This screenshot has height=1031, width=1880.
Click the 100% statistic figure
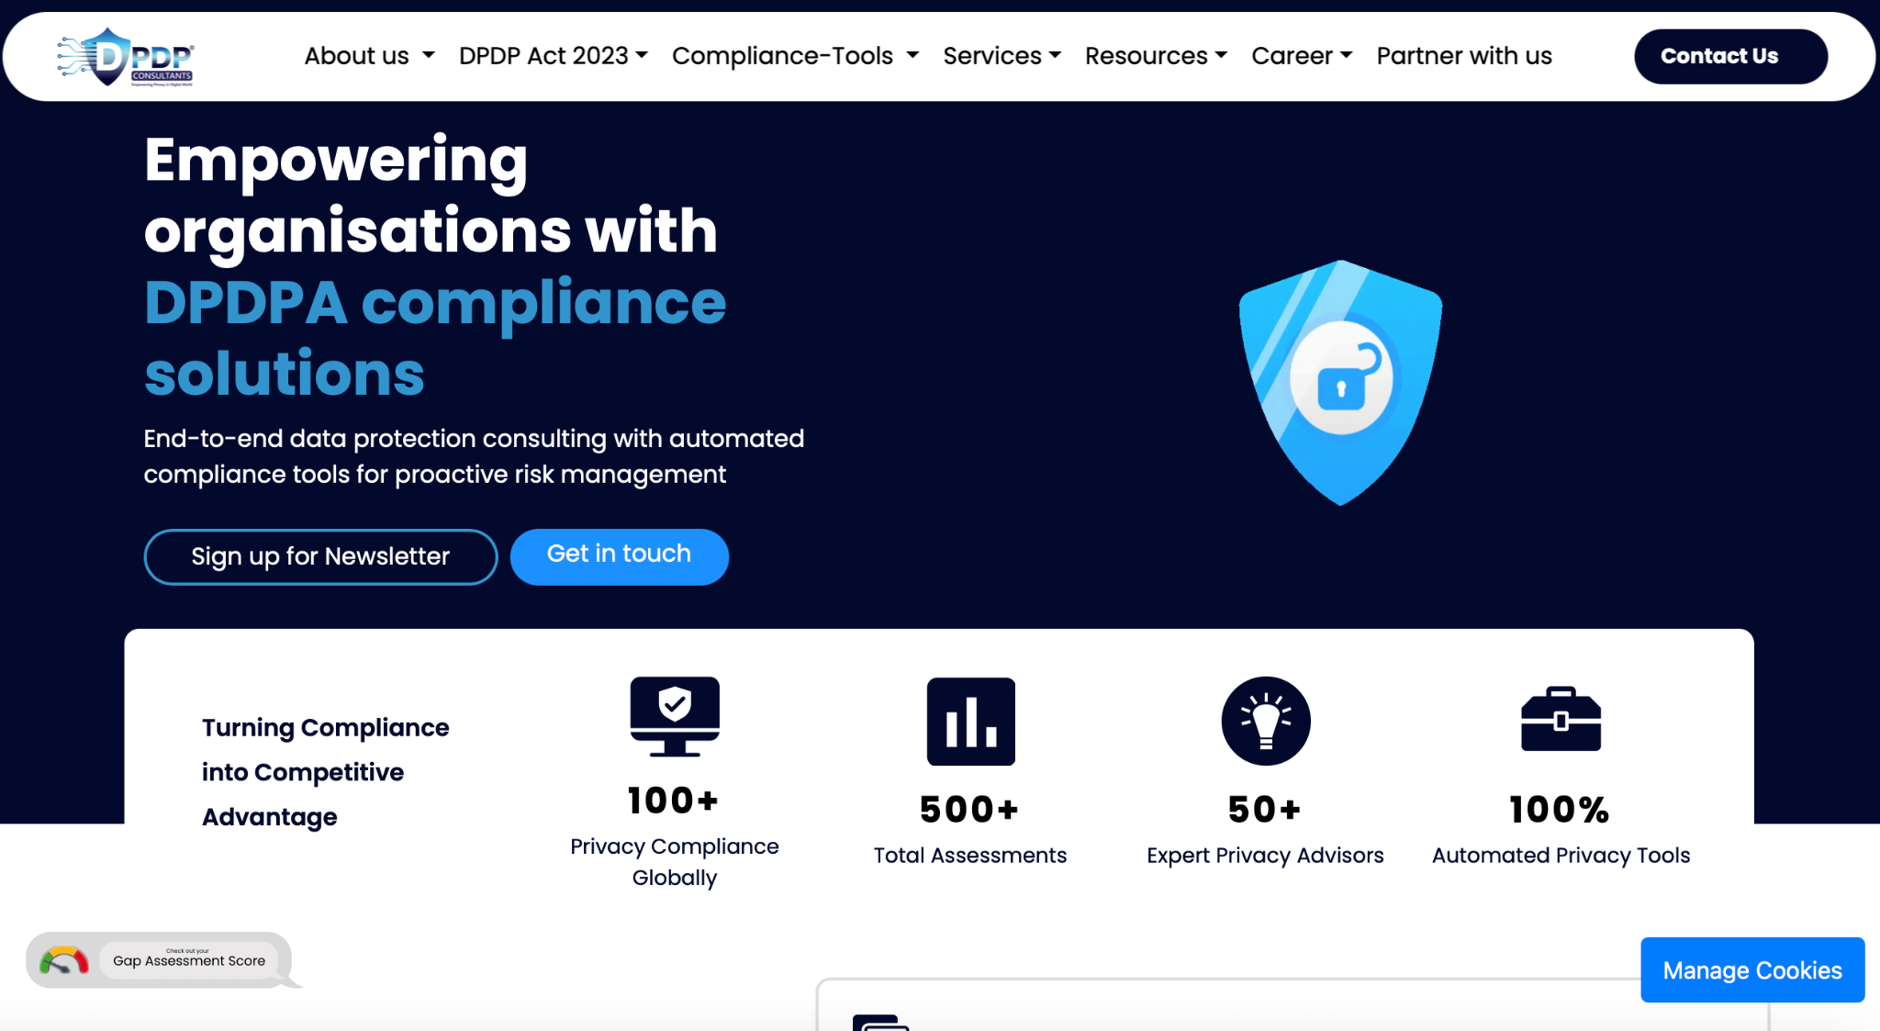[x=1561, y=810]
